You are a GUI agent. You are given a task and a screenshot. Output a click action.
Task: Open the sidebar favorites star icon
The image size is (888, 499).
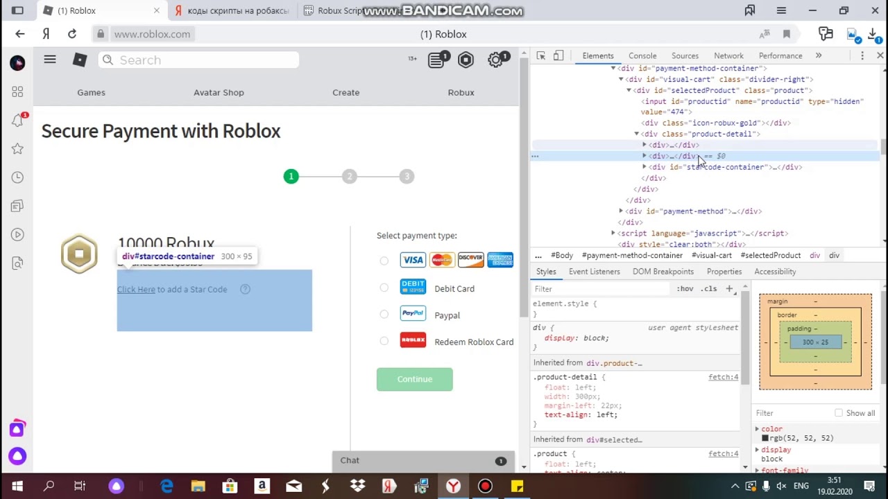[17, 149]
